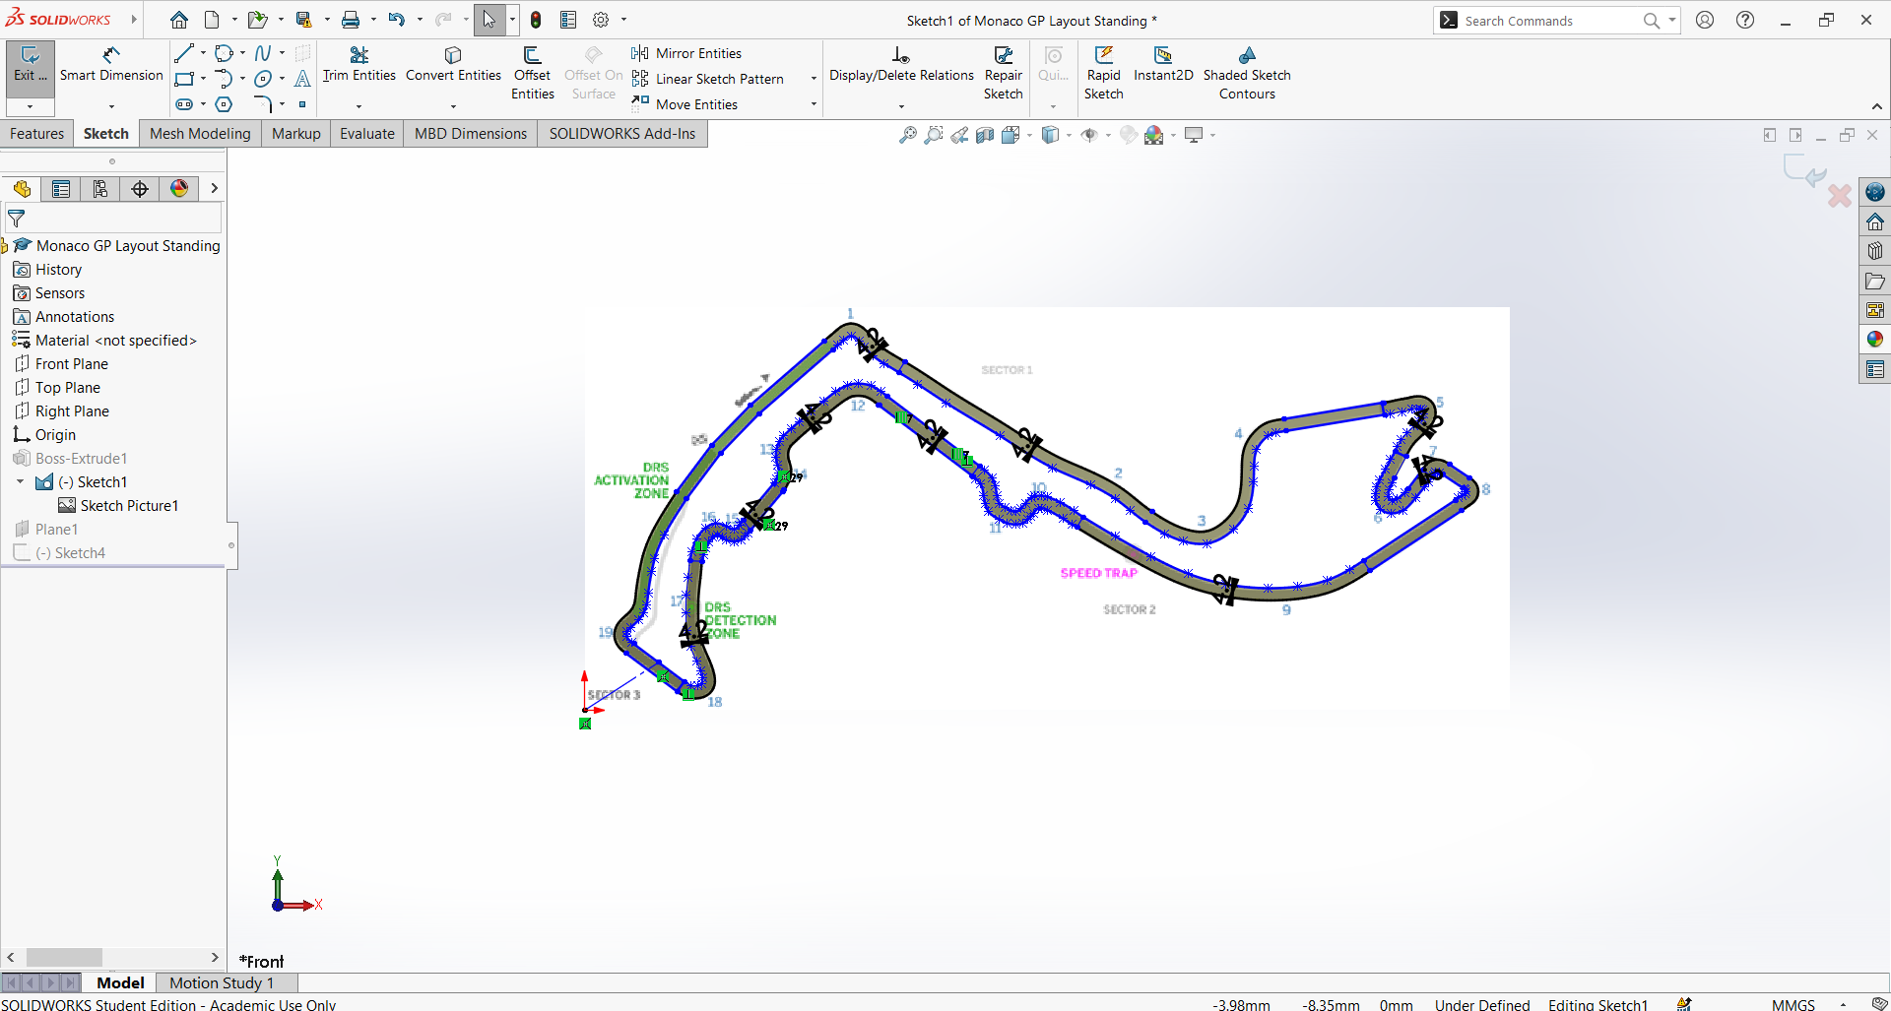Select the Corner Rectangle tool
The image size is (1891, 1011).
[x=184, y=79]
